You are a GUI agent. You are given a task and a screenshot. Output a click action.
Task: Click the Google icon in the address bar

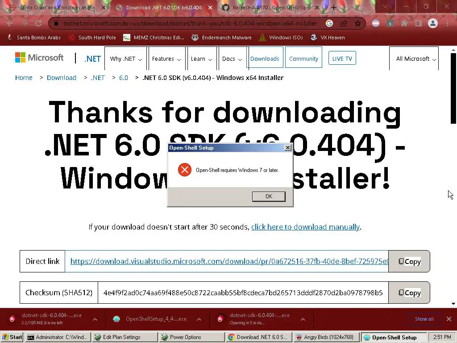[x=329, y=23]
